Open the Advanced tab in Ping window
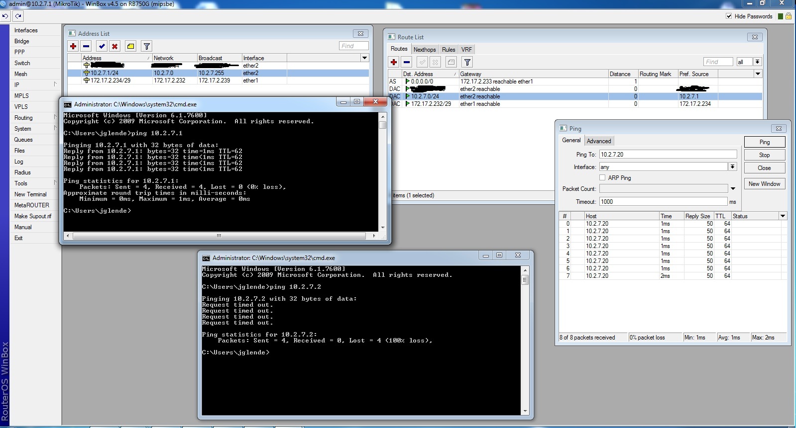Image resolution: width=796 pixels, height=428 pixels. click(598, 141)
